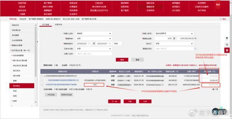Click the customer service icon on right edge
This screenshot has width=232, height=119.
227,38
